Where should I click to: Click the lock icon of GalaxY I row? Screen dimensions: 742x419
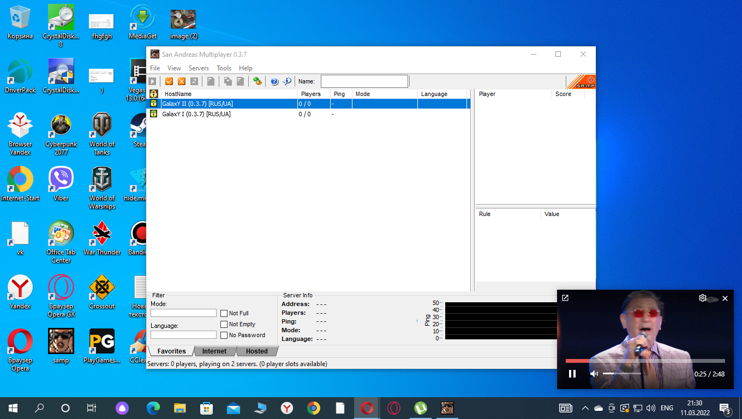point(154,114)
